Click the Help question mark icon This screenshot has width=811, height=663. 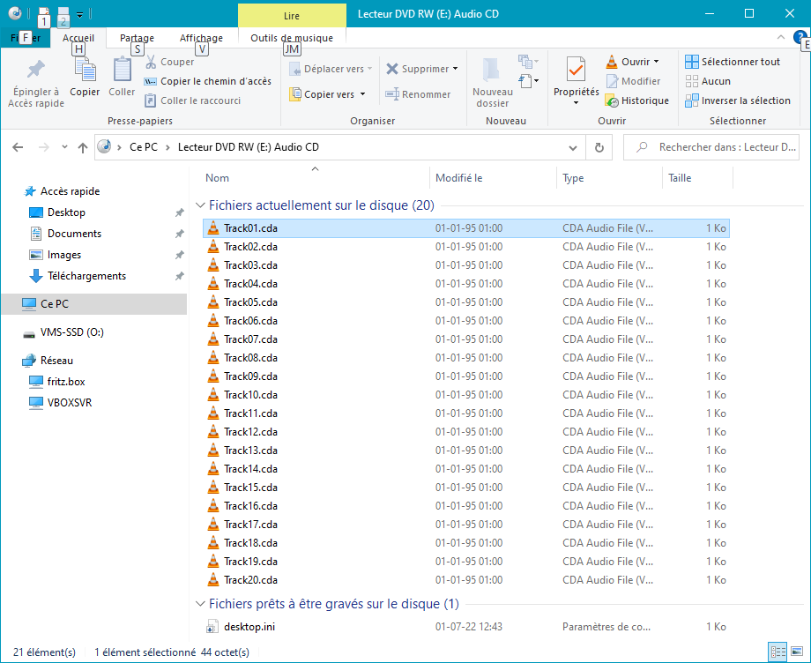click(800, 37)
